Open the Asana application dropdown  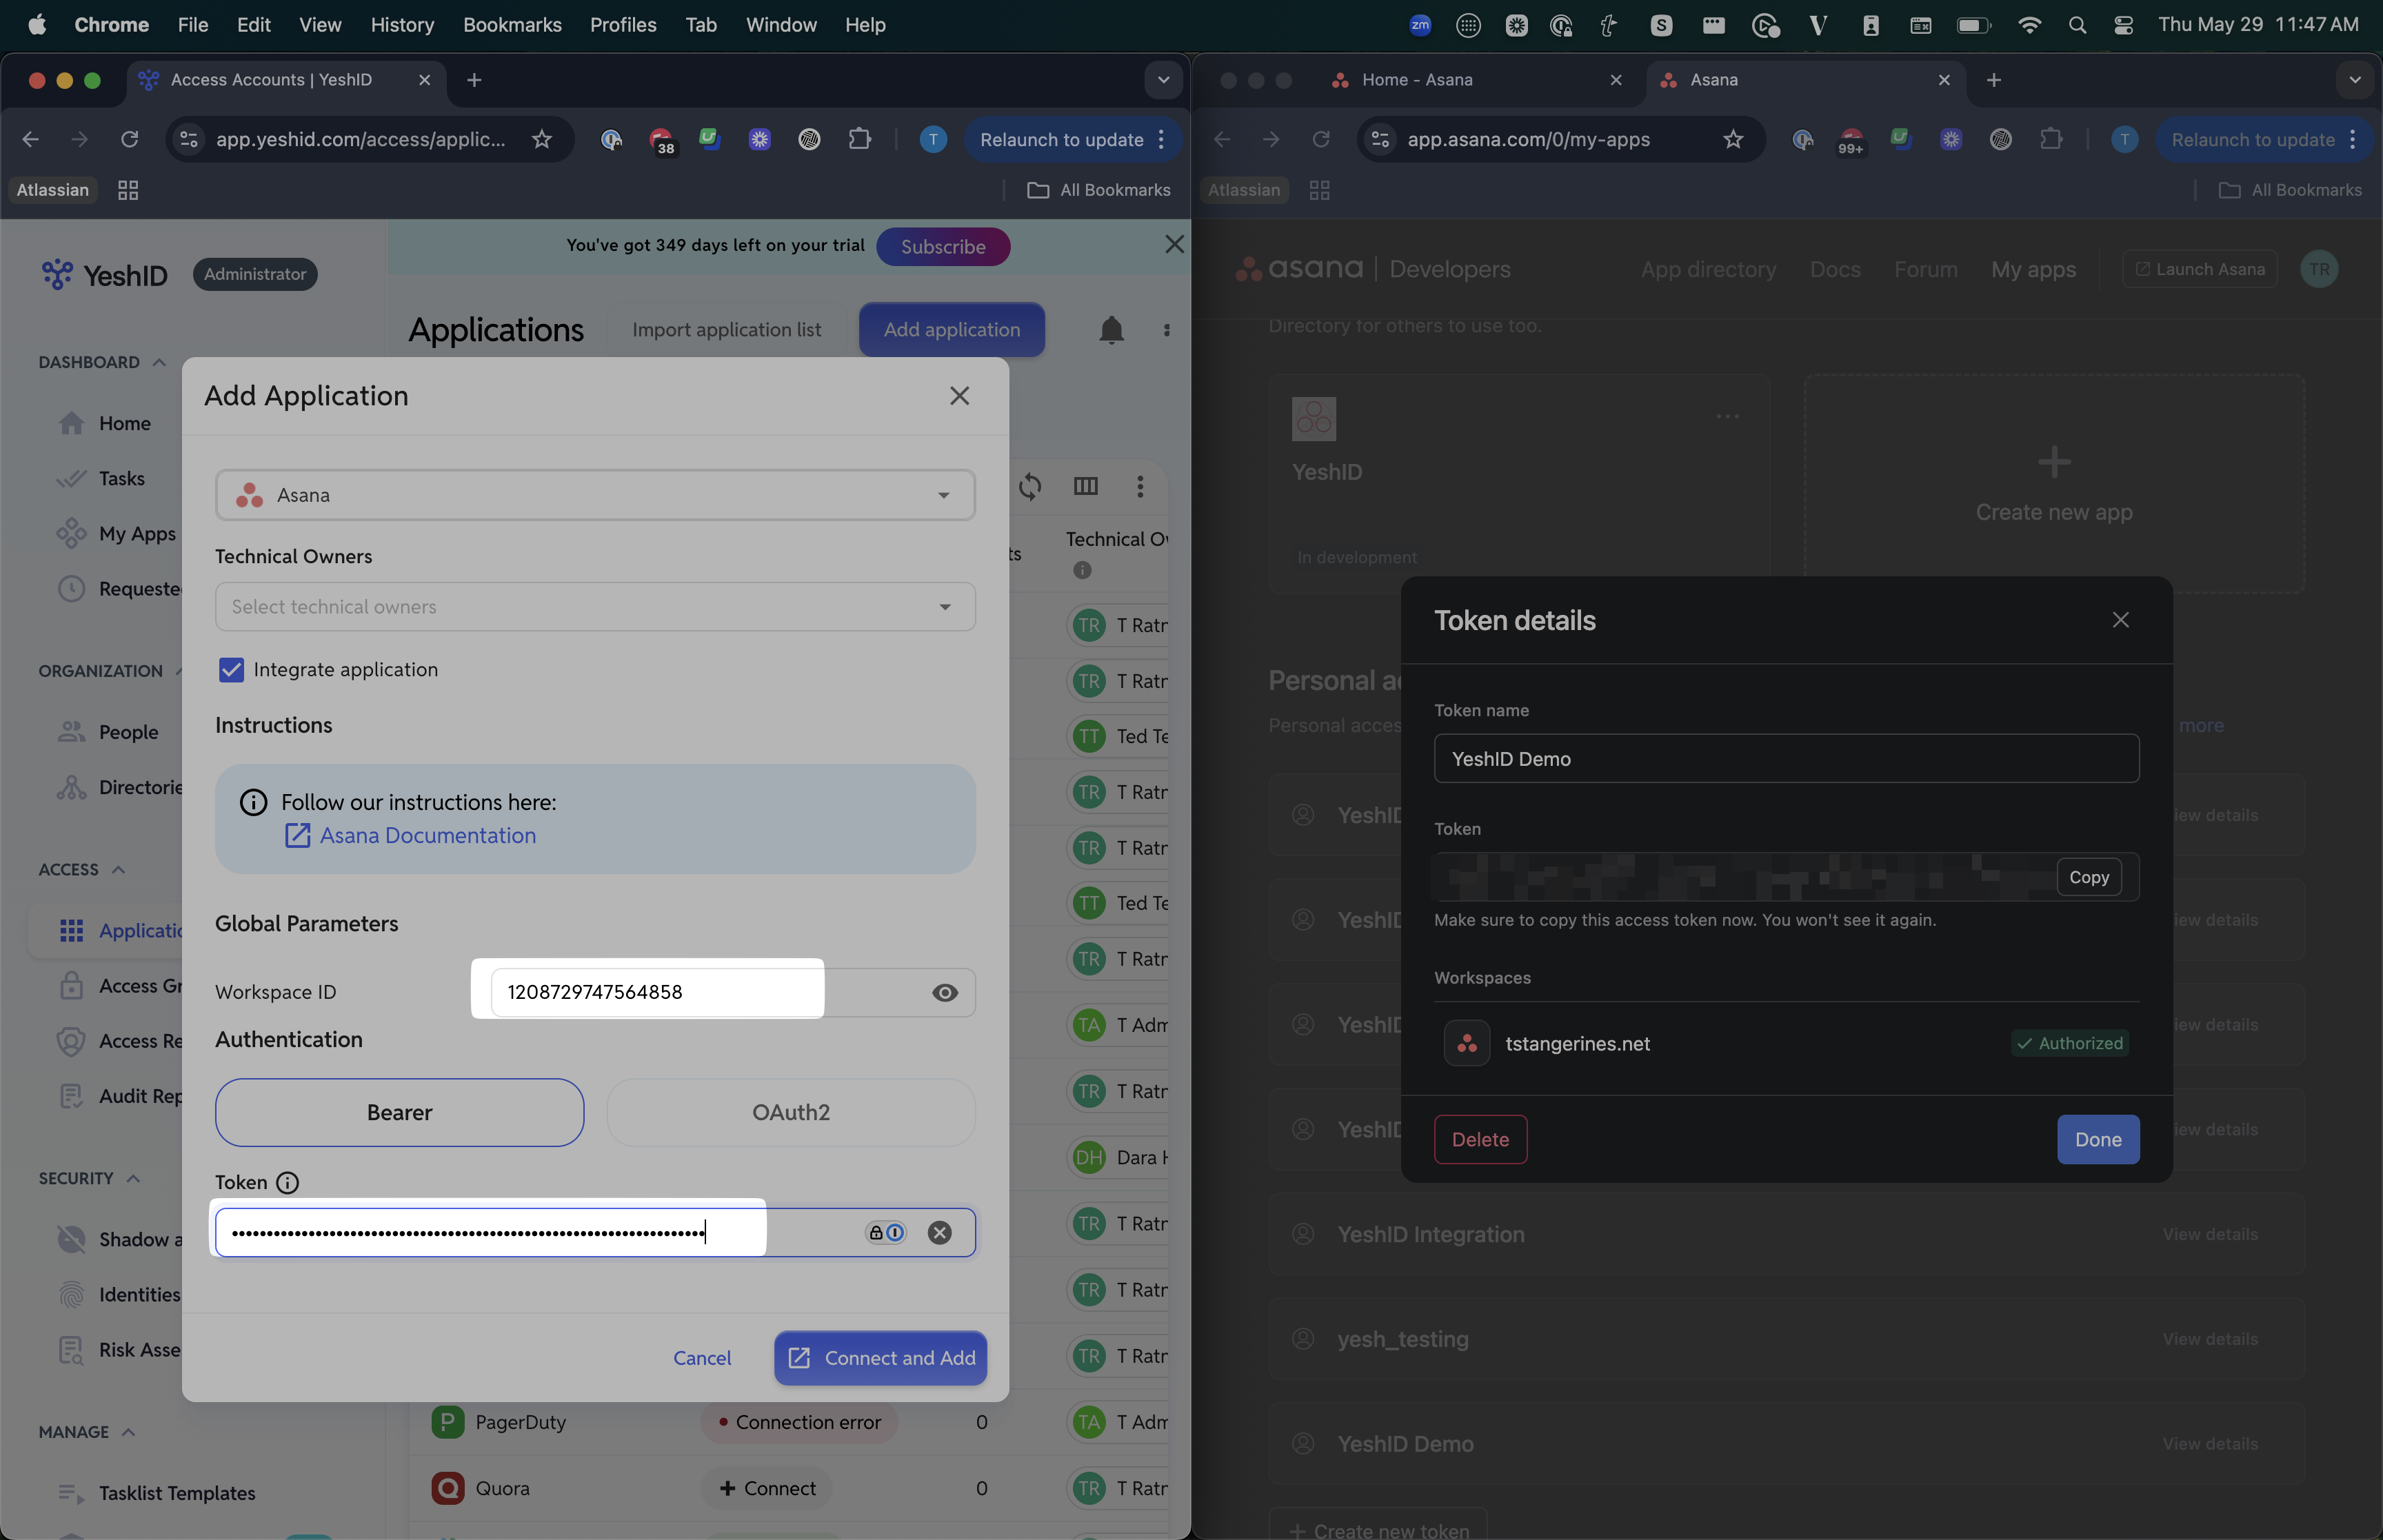tap(595, 495)
